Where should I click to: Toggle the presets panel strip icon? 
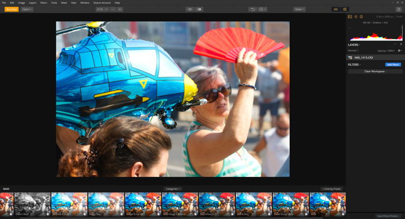[336, 9]
